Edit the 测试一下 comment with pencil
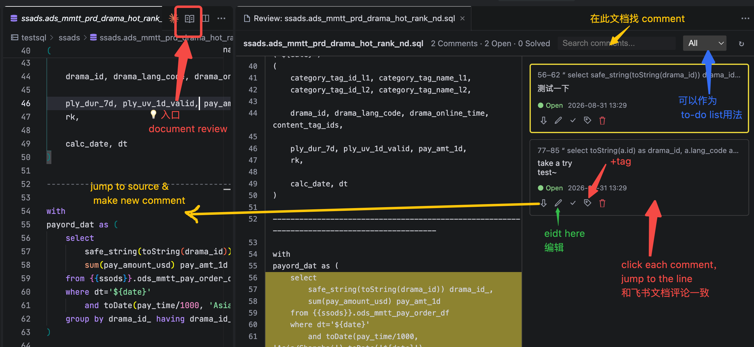This screenshot has height=347, width=754. click(558, 121)
